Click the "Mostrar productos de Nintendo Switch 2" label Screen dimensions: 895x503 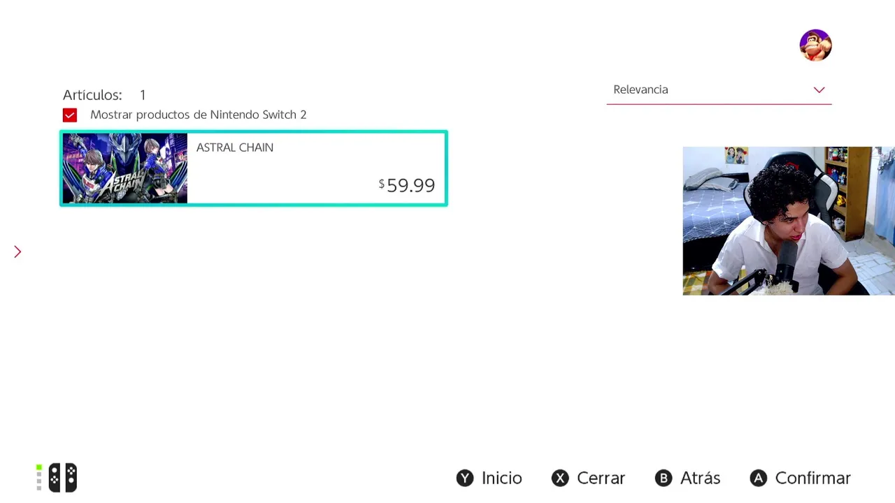(198, 115)
